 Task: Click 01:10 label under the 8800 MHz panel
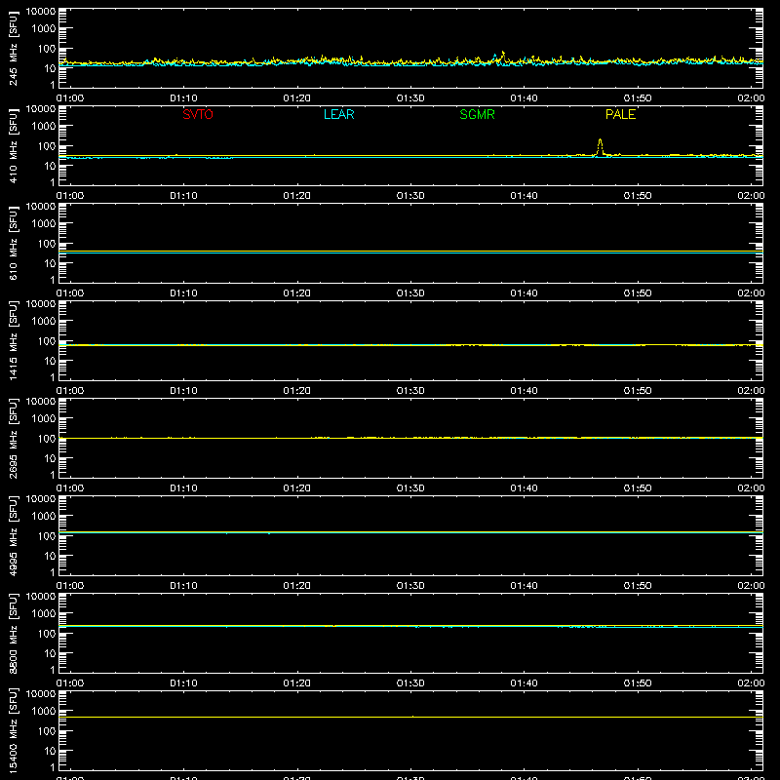[x=183, y=683]
